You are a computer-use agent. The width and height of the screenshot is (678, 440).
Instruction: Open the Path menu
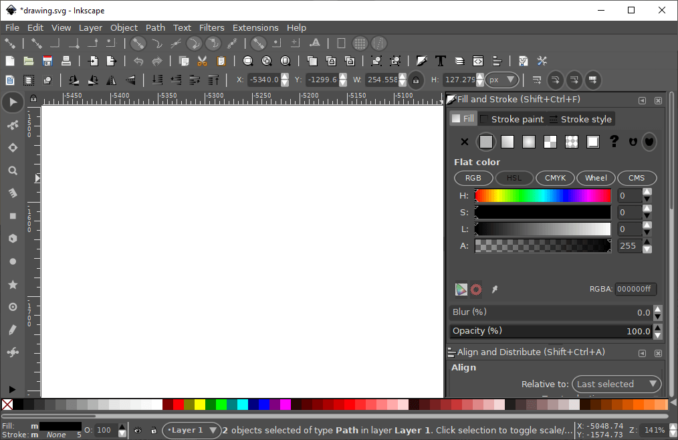coord(155,27)
